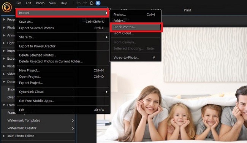Open the View menu

point(52,3)
